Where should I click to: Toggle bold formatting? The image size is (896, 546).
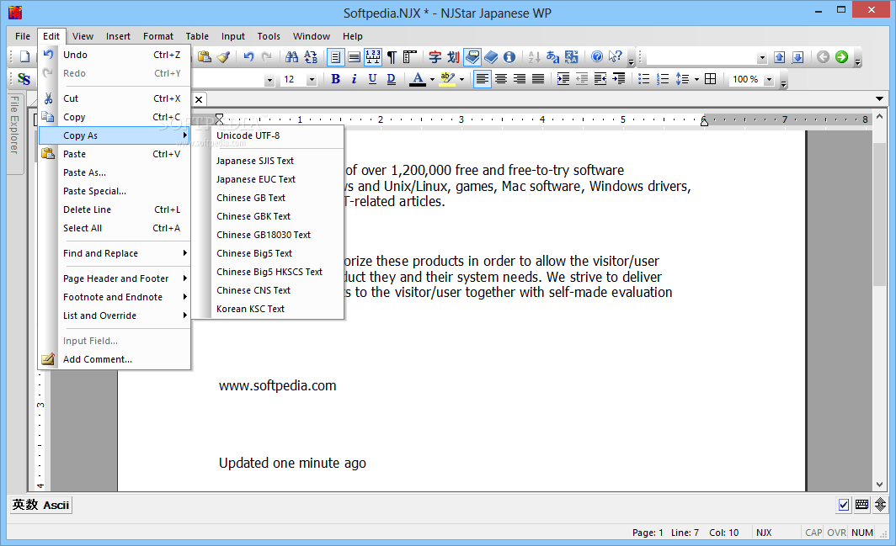335,79
